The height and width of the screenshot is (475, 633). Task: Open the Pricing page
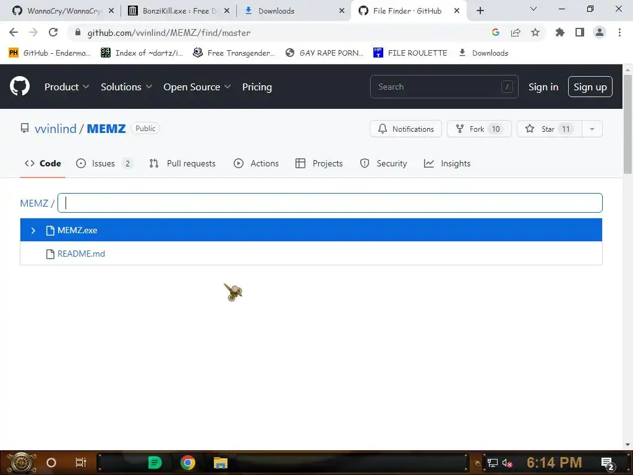pyautogui.click(x=257, y=87)
